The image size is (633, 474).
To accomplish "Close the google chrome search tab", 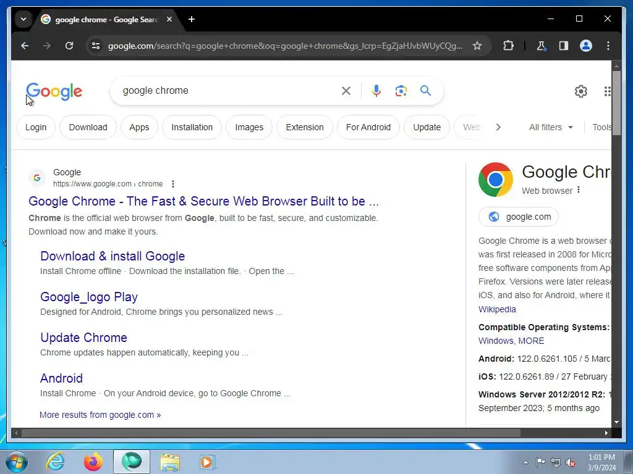I will (169, 19).
